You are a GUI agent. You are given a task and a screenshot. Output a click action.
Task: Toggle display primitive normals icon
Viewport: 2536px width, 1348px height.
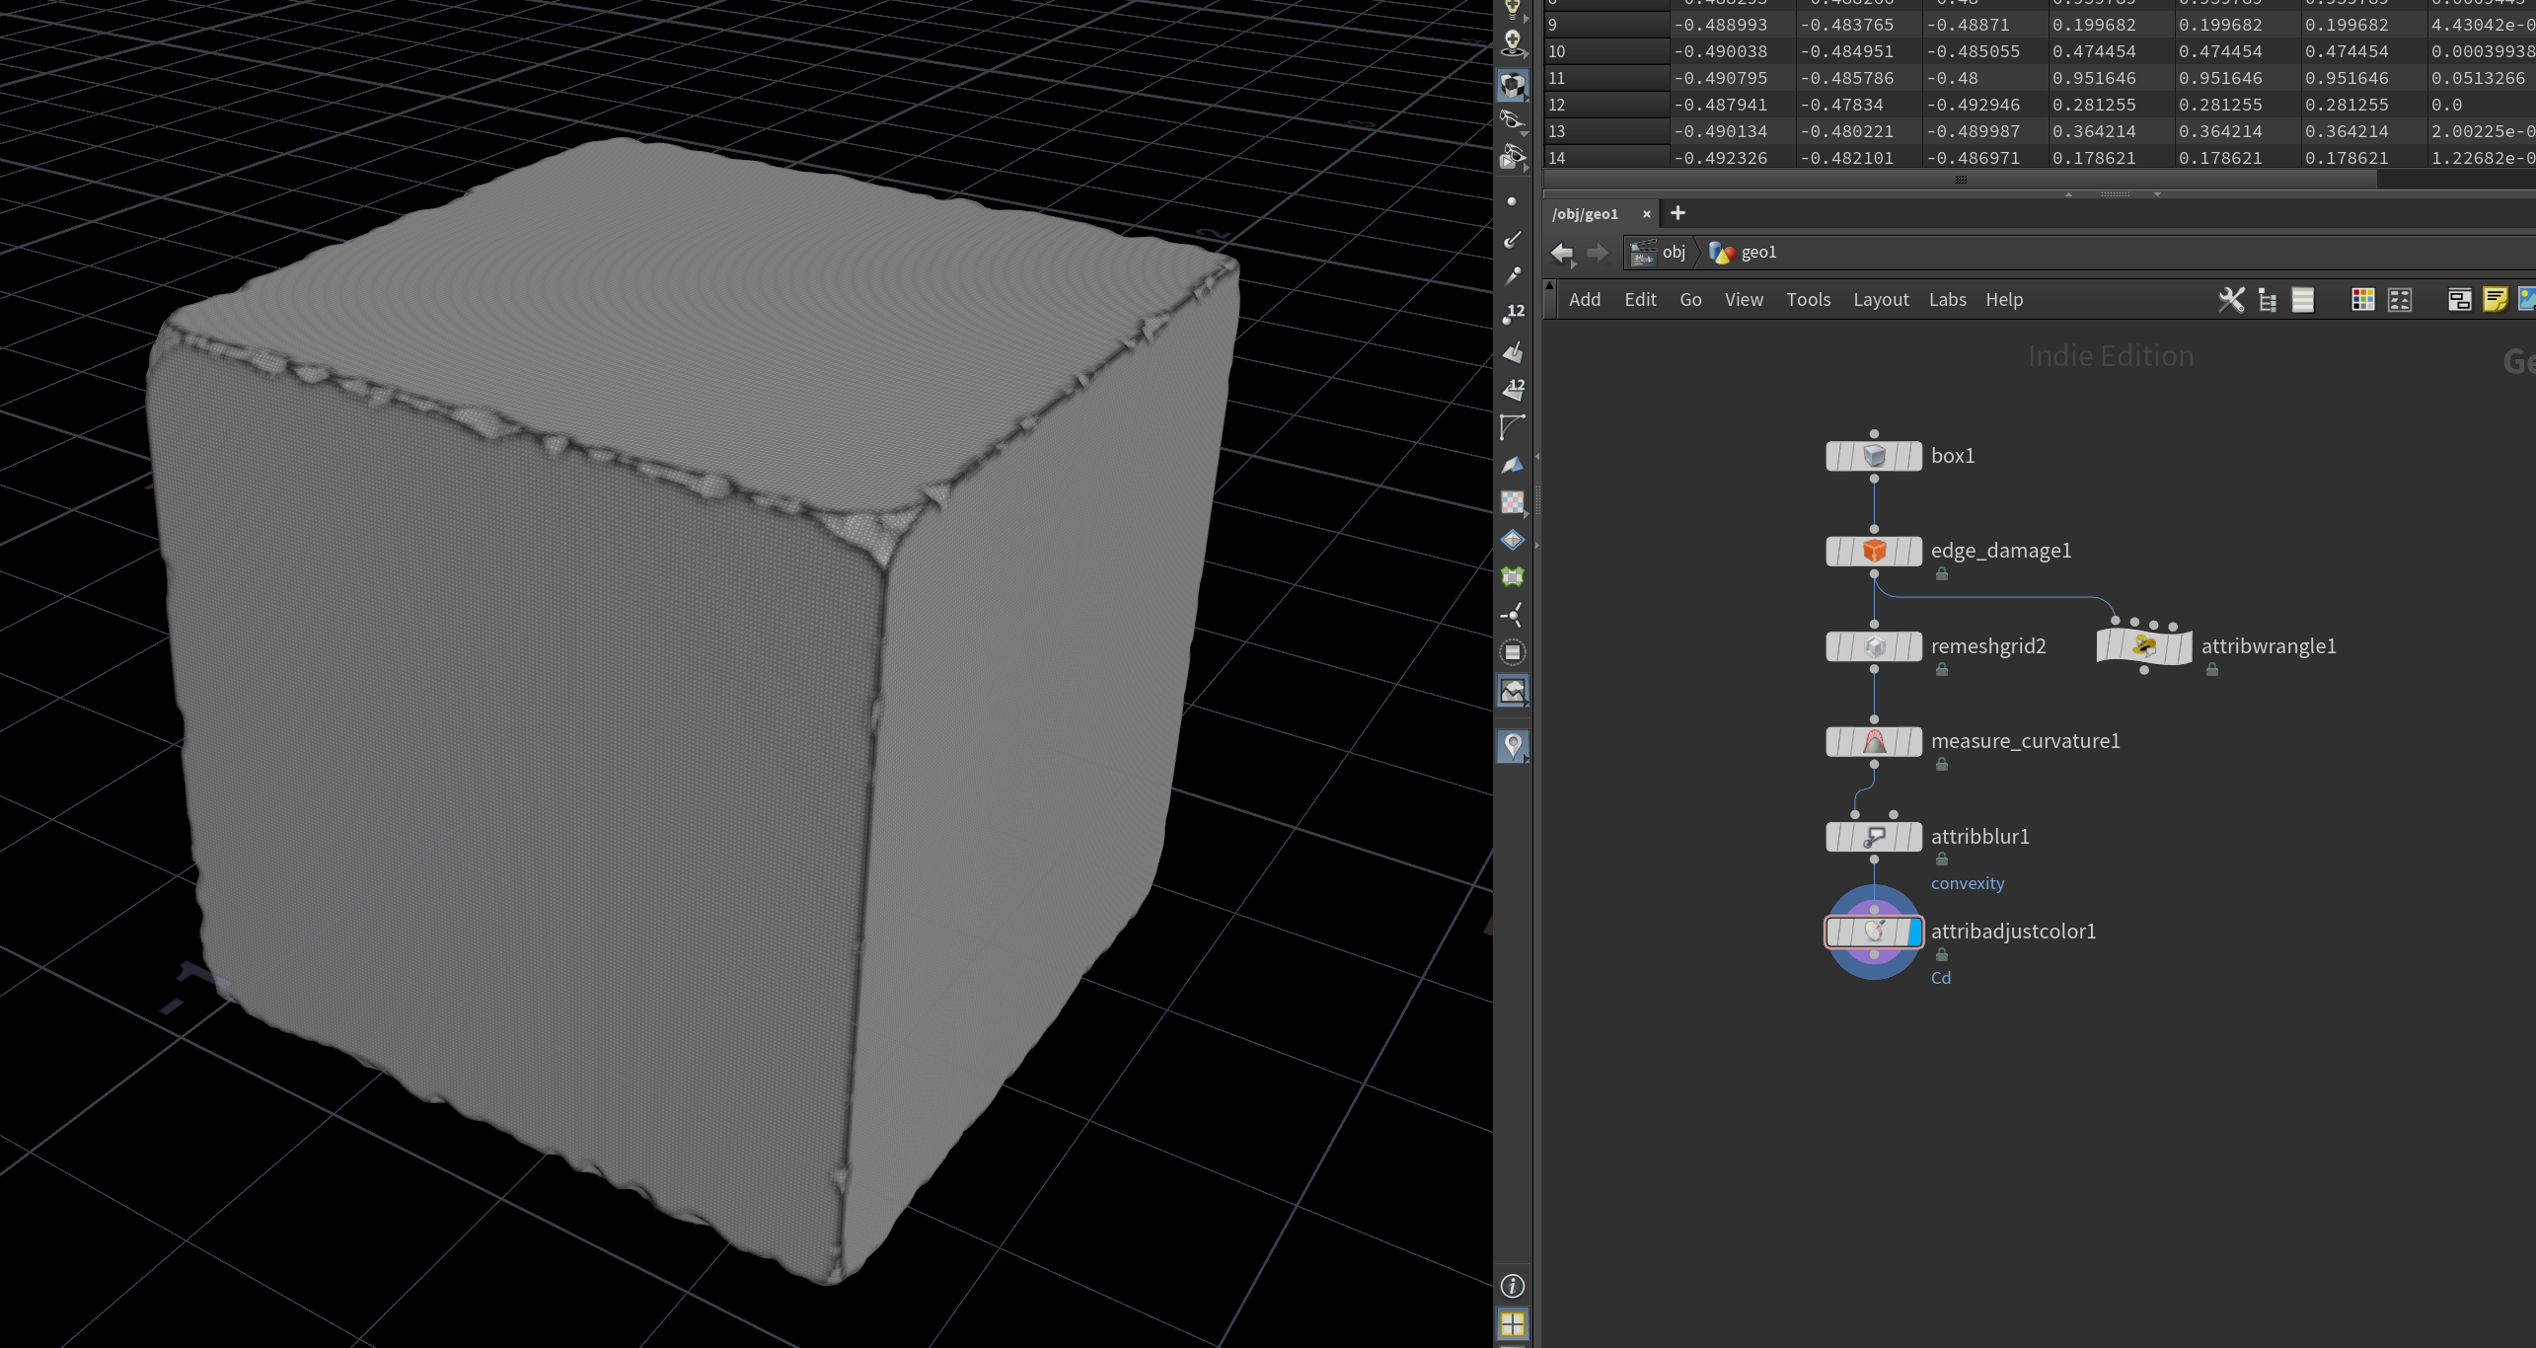[x=1512, y=352]
